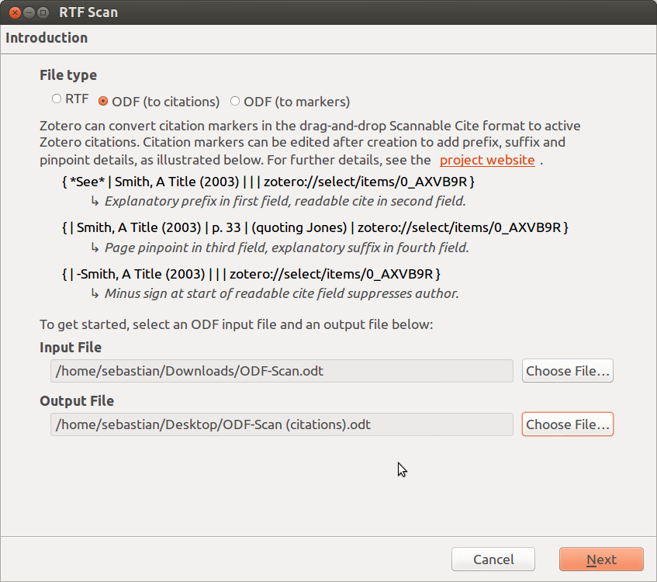This screenshot has height=582, width=657.
Task: Choose File for the Output File
Action: [567, 424]
